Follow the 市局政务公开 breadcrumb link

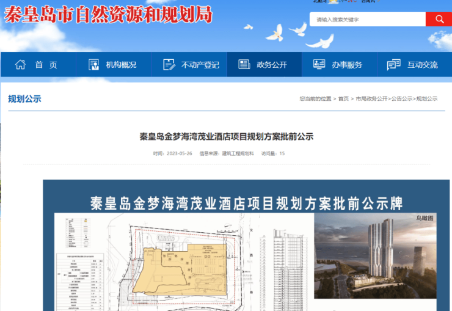point(371,98)
